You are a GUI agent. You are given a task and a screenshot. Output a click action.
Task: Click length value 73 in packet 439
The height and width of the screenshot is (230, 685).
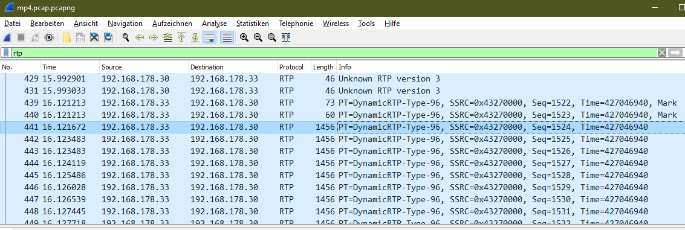[x=330, y=103]
